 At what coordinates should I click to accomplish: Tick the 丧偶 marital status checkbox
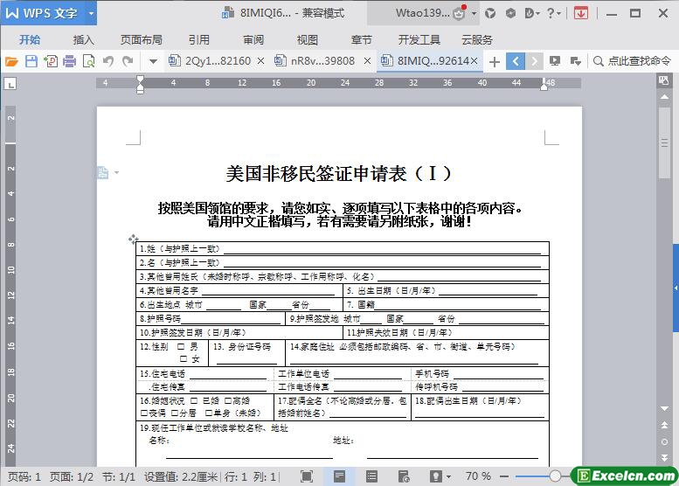[x=144, y=413]
